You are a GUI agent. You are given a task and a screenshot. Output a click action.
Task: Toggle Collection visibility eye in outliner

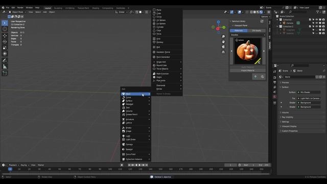click(x=317, y=19)
